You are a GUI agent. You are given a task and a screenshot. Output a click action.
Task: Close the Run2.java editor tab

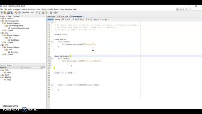(84, 16)
